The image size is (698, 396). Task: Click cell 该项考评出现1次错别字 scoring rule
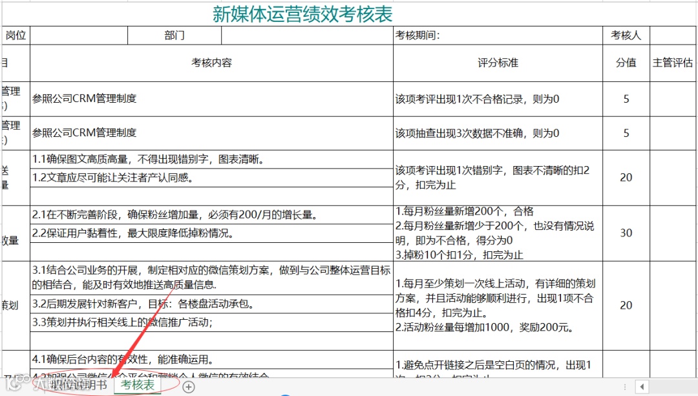pos(498,178)
